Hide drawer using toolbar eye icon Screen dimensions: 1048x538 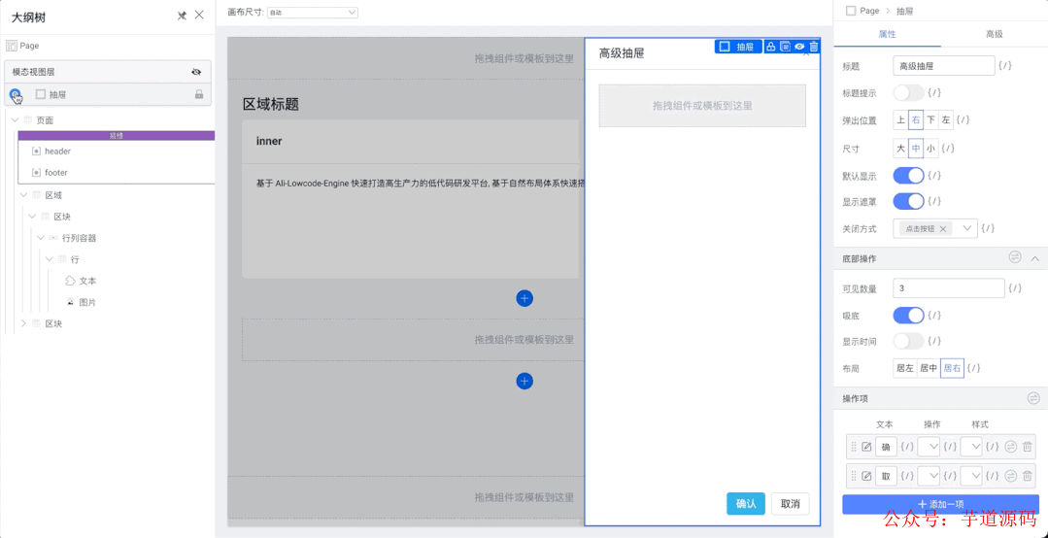coord(799,46)
